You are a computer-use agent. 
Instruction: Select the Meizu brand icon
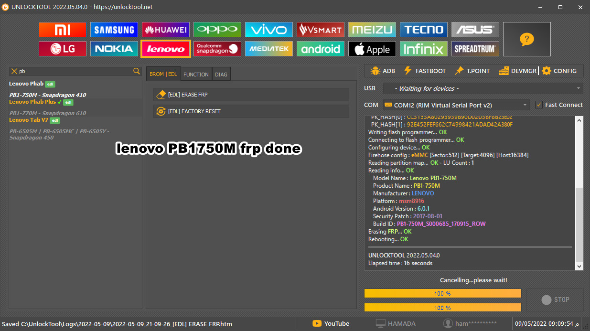point(372,30)
